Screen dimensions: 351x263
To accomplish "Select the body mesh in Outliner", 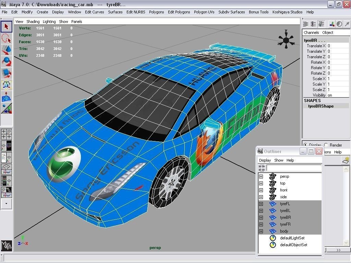I will point(284,231).
